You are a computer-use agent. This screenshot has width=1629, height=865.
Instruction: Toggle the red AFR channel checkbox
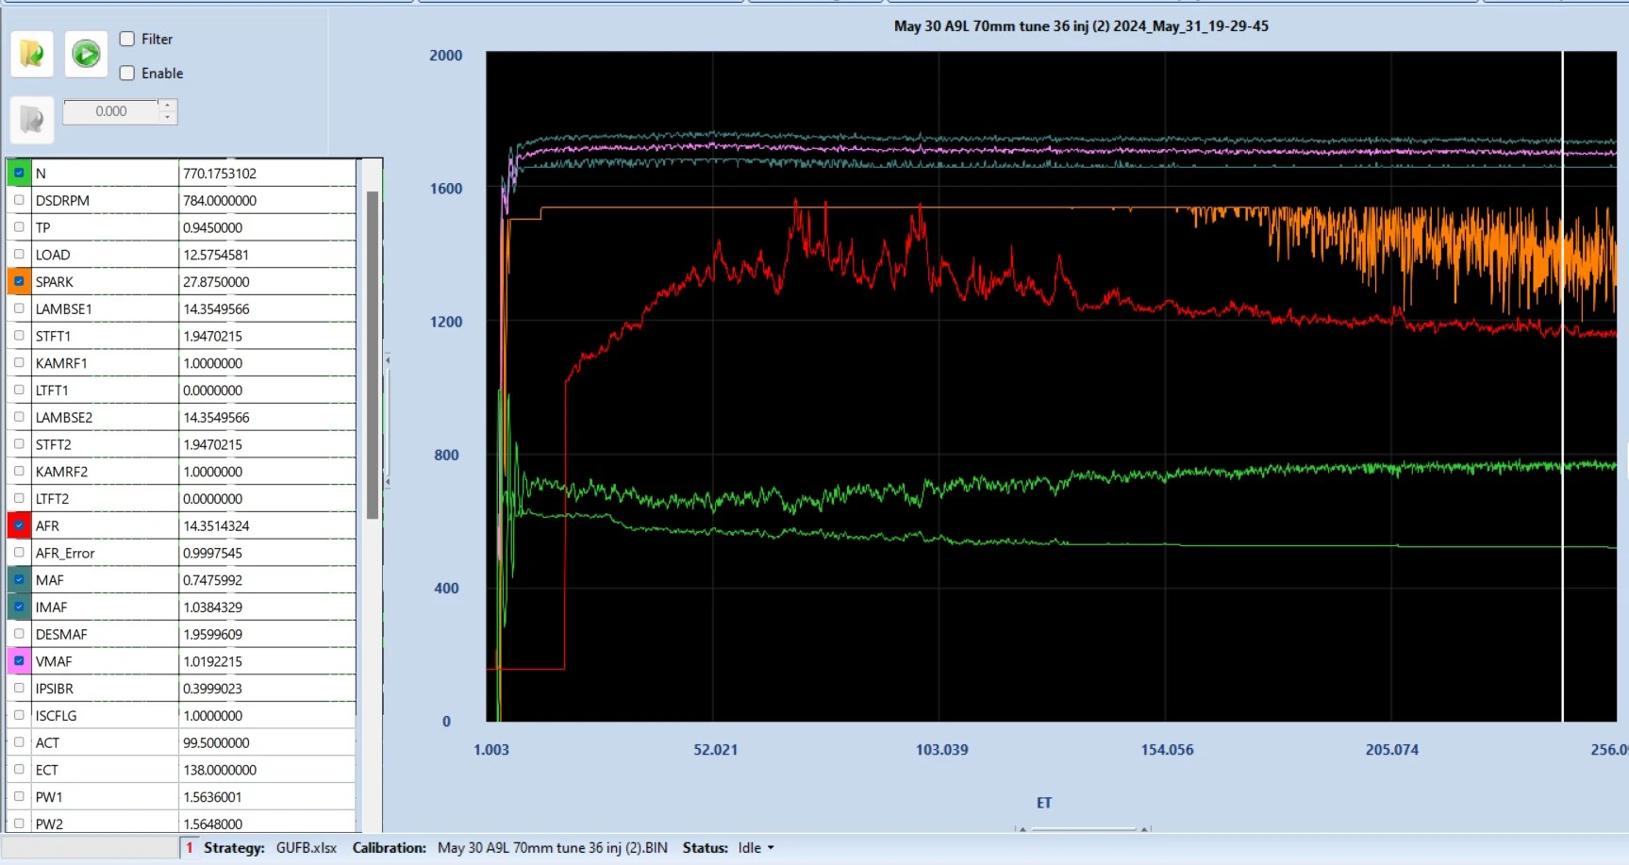pyautogui.click(x=19, y=525)
